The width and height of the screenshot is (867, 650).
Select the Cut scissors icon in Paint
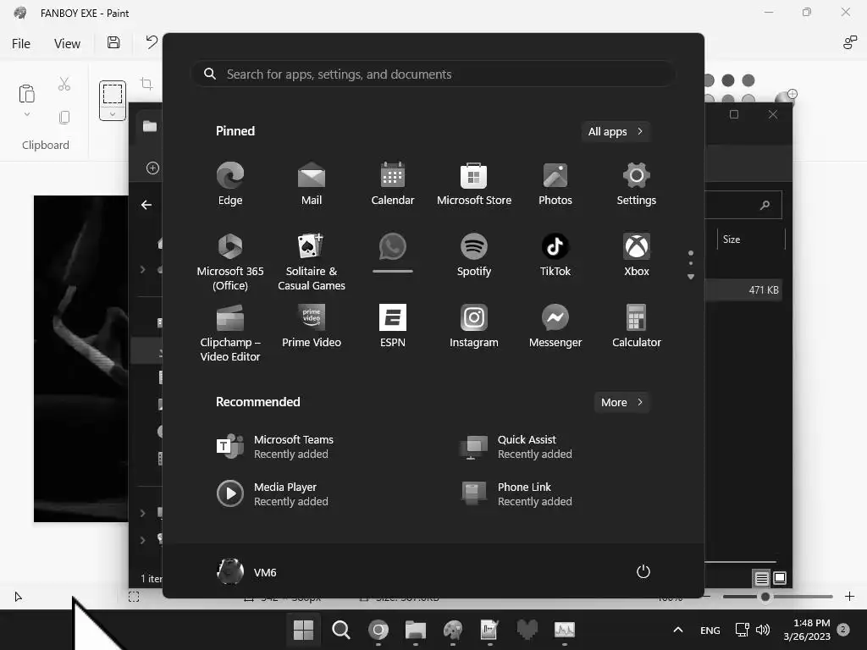[64, 84]
